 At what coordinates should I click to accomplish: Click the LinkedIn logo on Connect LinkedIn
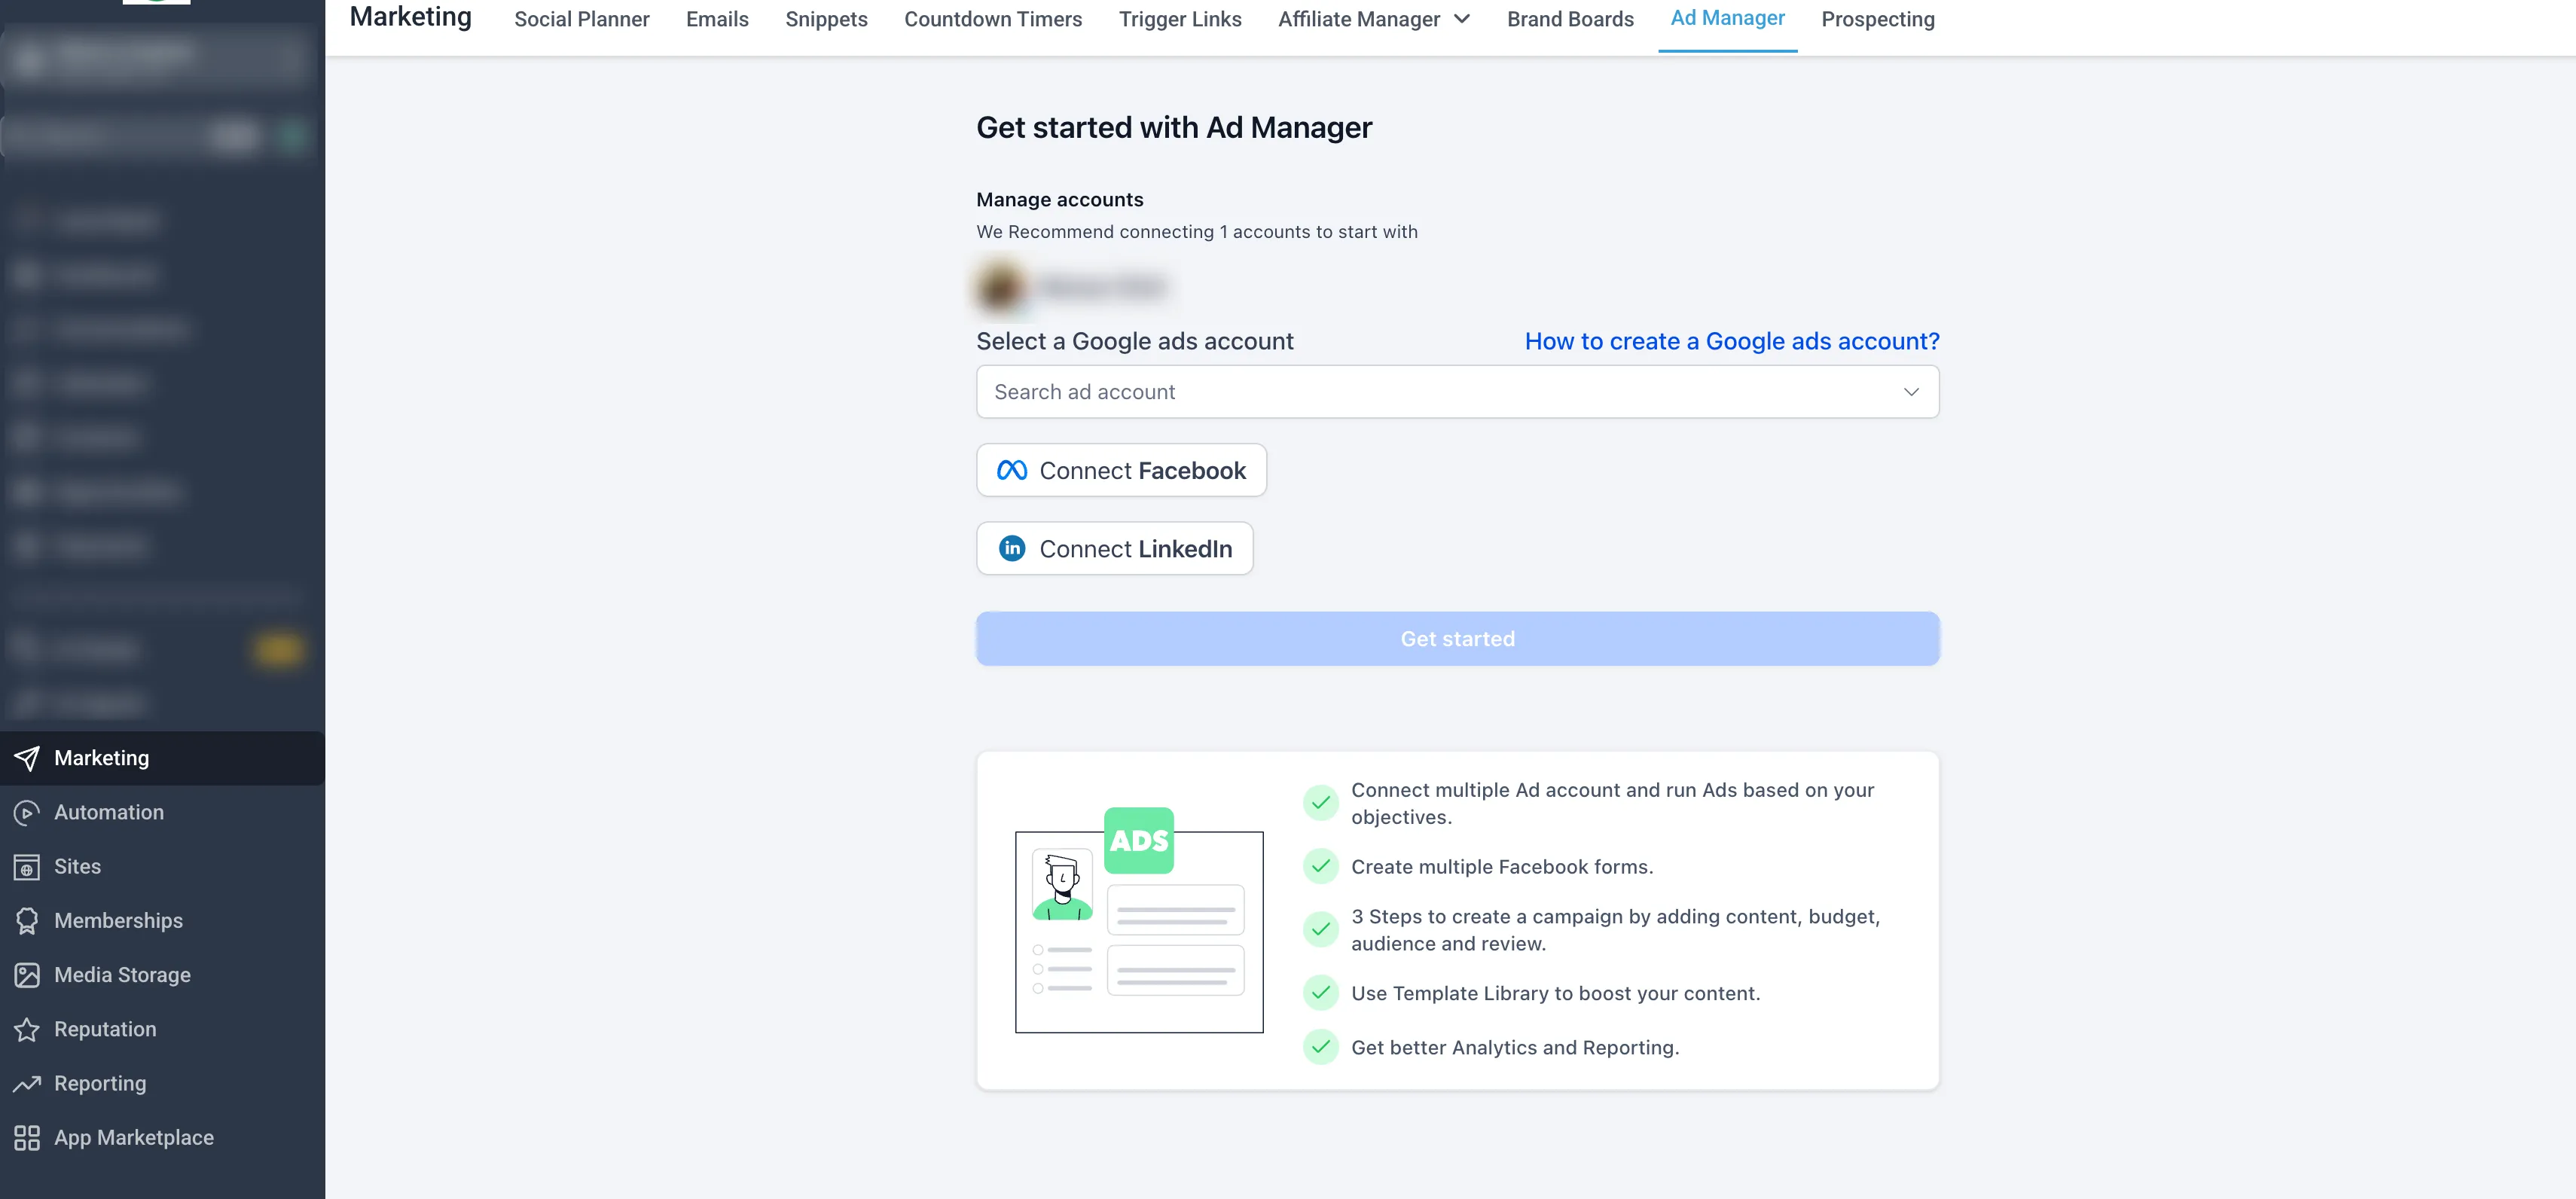pyautogui.click(x=1012, y=549)
